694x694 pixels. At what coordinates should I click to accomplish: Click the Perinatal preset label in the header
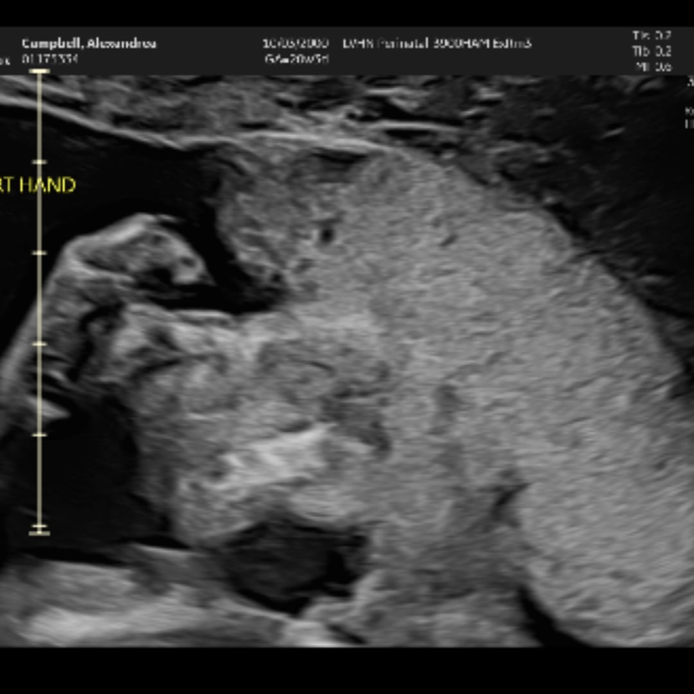click(x=437, y=44)
